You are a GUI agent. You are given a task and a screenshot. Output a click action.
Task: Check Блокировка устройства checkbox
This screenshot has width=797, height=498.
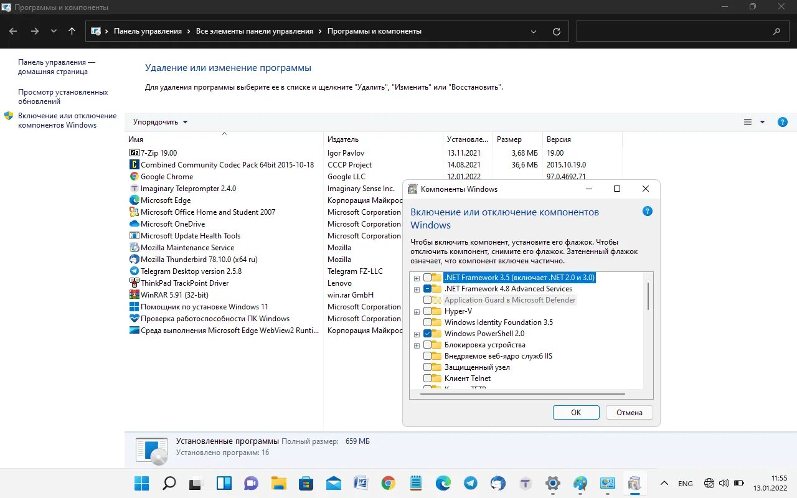tap(427, 345)
